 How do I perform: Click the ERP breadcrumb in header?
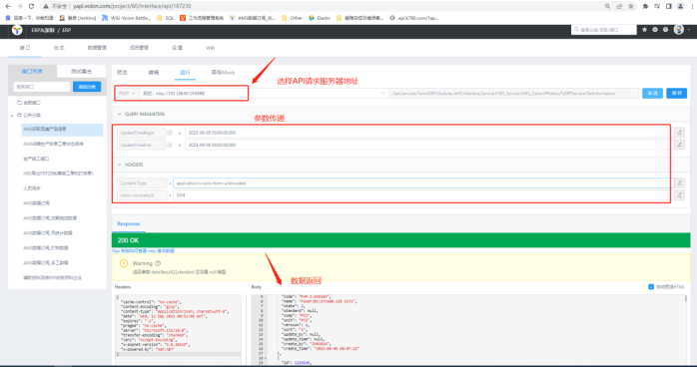coord(66,30)
